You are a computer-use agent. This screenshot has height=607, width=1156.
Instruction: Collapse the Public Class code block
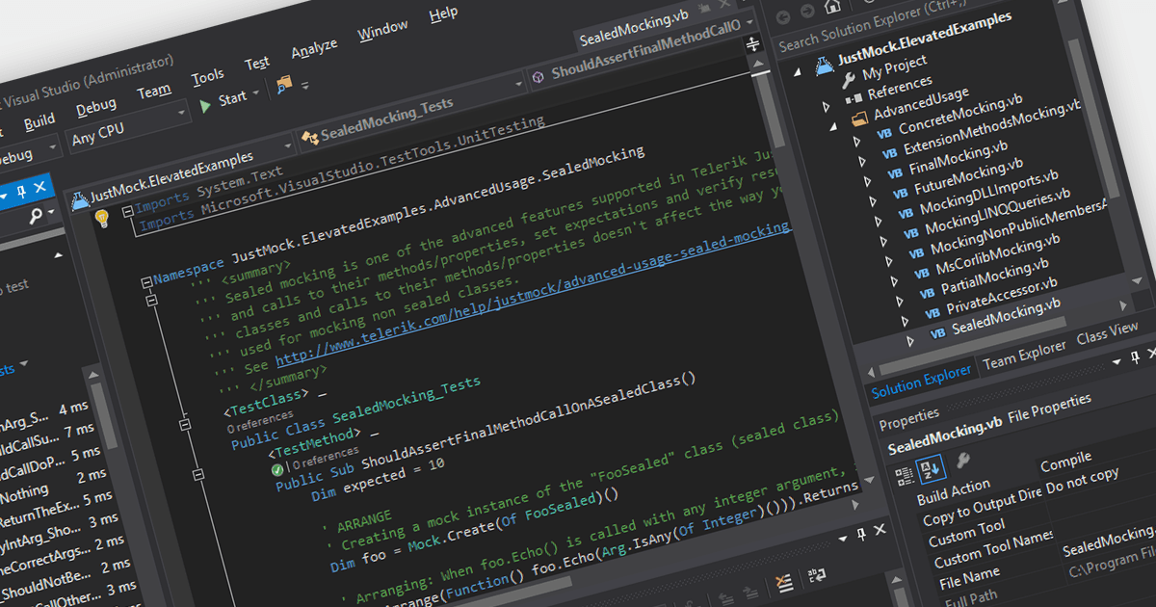(186, 423)
